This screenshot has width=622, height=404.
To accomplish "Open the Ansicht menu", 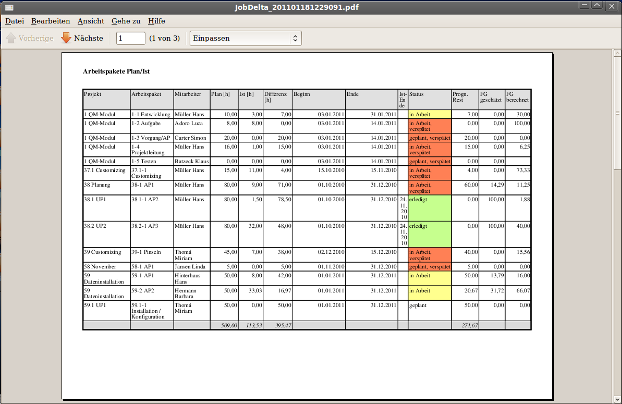I will pyautogui.click(x=91, y=21).
